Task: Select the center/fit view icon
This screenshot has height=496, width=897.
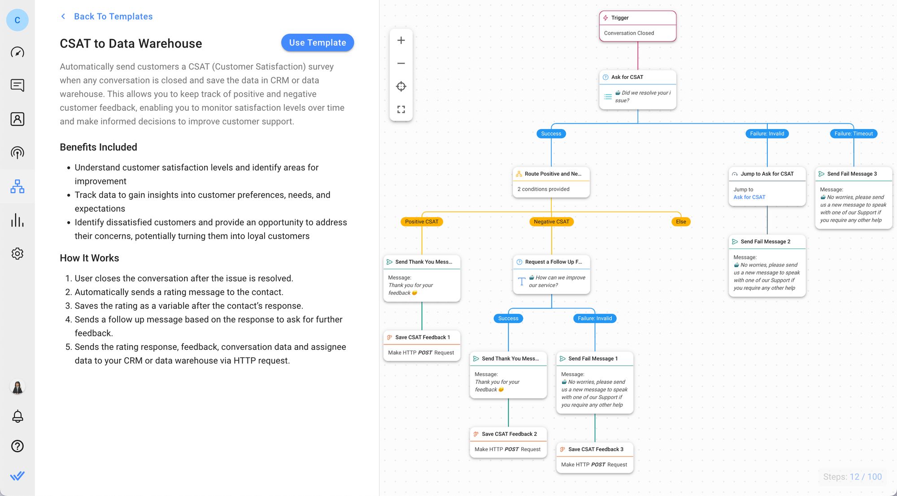Action: point(401,86)
